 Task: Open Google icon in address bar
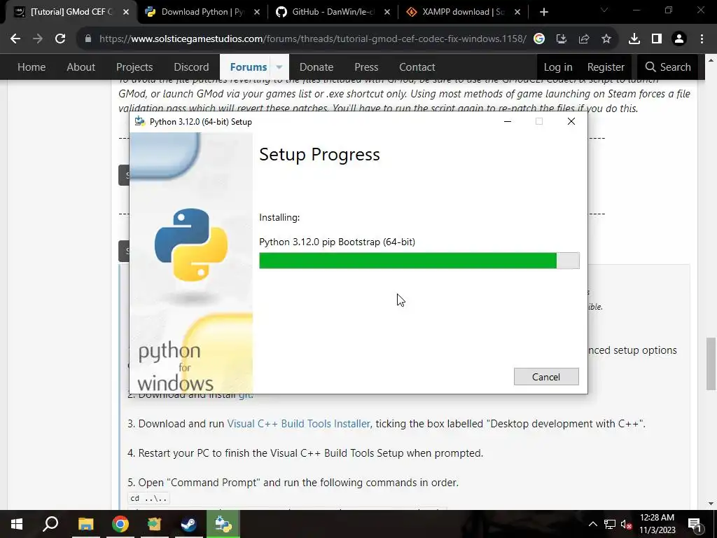[539, 39]
